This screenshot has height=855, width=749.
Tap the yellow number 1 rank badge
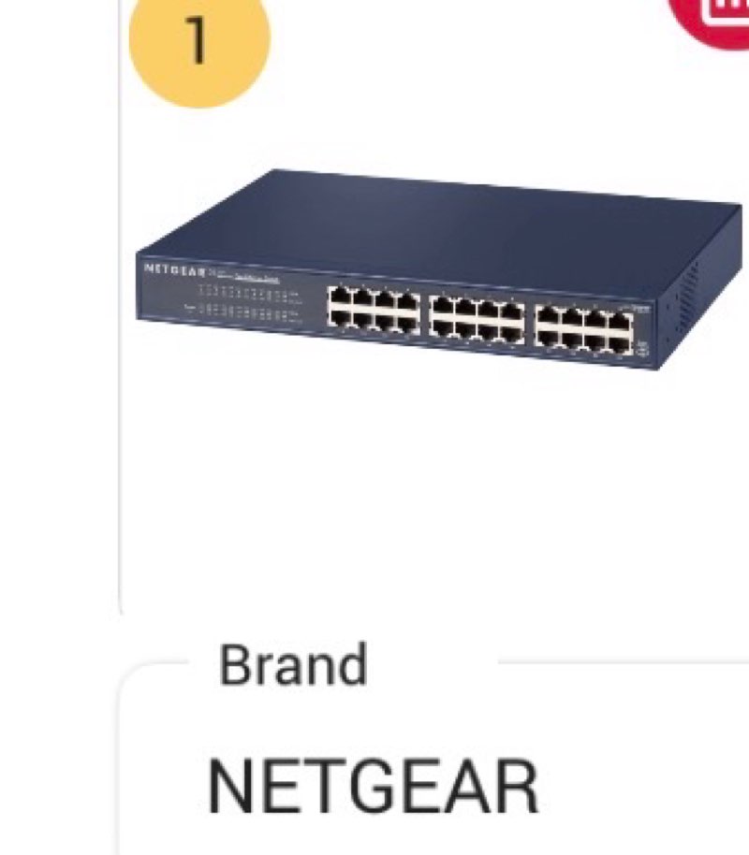[199, 47]
